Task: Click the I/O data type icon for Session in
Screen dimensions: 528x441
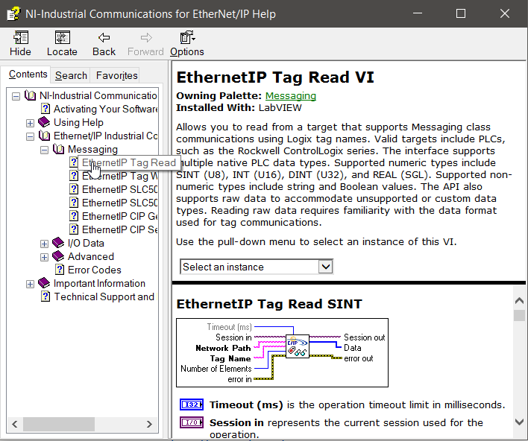Action: [192, 422]
